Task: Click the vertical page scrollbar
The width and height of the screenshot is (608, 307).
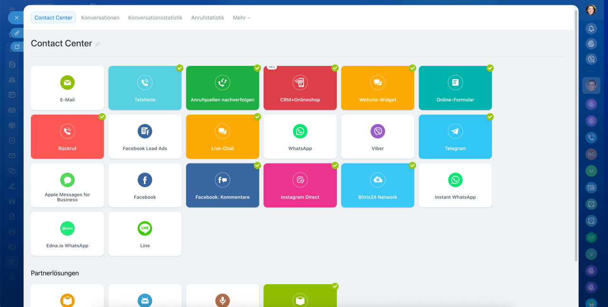Action: tap(576, 135)
